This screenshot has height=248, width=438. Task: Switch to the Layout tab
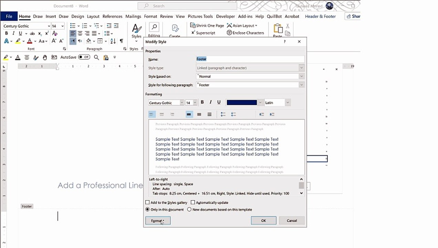(x=93, y=16)
